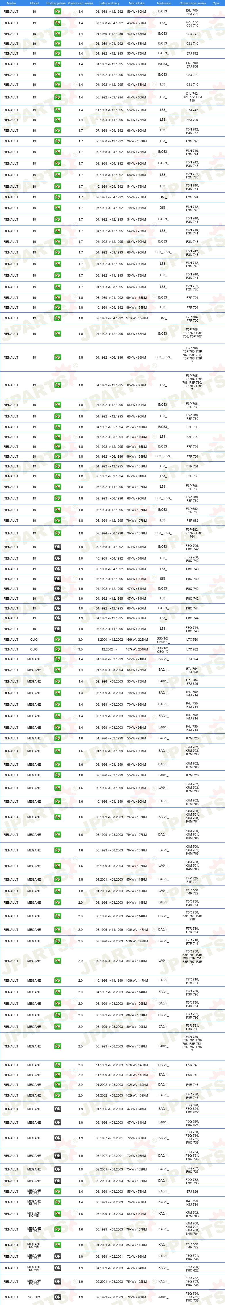The width and height of the screenshot is (225, 1305).
Task: Sort by the Marka column header
Action: [x=11, y=3]
